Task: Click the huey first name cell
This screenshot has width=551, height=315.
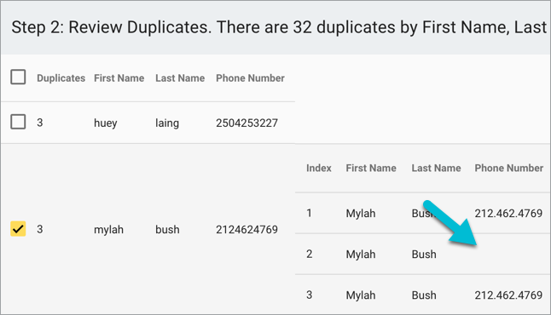Action: tap(106, 123)
